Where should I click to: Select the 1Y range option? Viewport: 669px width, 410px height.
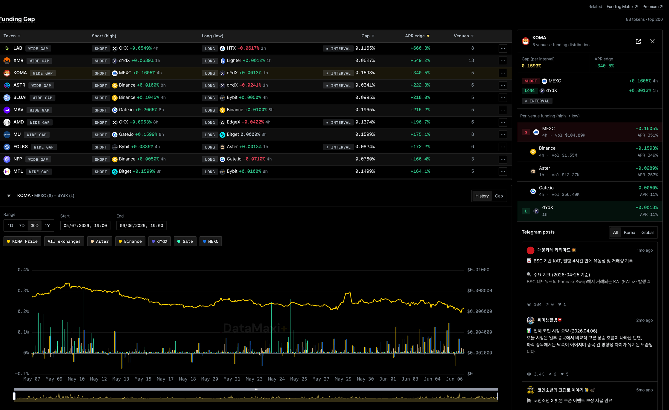tap(47, 226)
